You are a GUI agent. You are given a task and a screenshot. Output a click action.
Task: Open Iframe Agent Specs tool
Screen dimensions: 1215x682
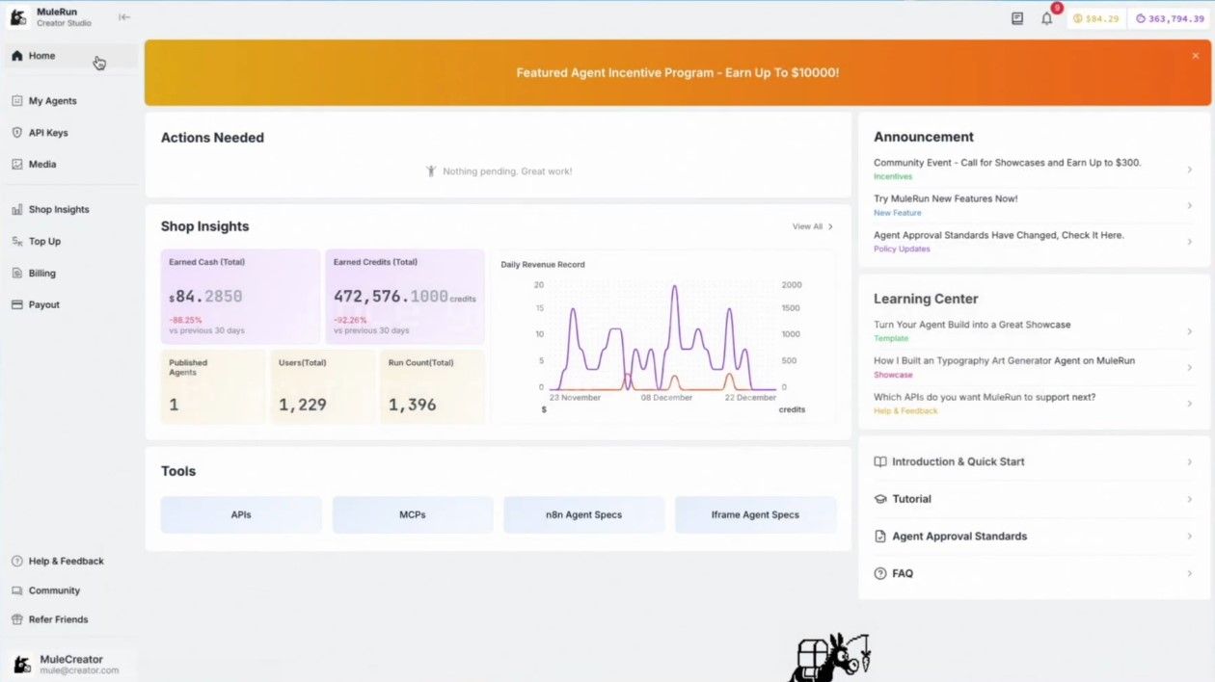tap(755, 514)
